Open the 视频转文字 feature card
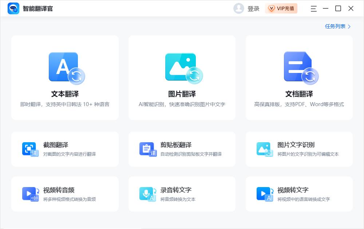The image size is (364, 229). 299,194
